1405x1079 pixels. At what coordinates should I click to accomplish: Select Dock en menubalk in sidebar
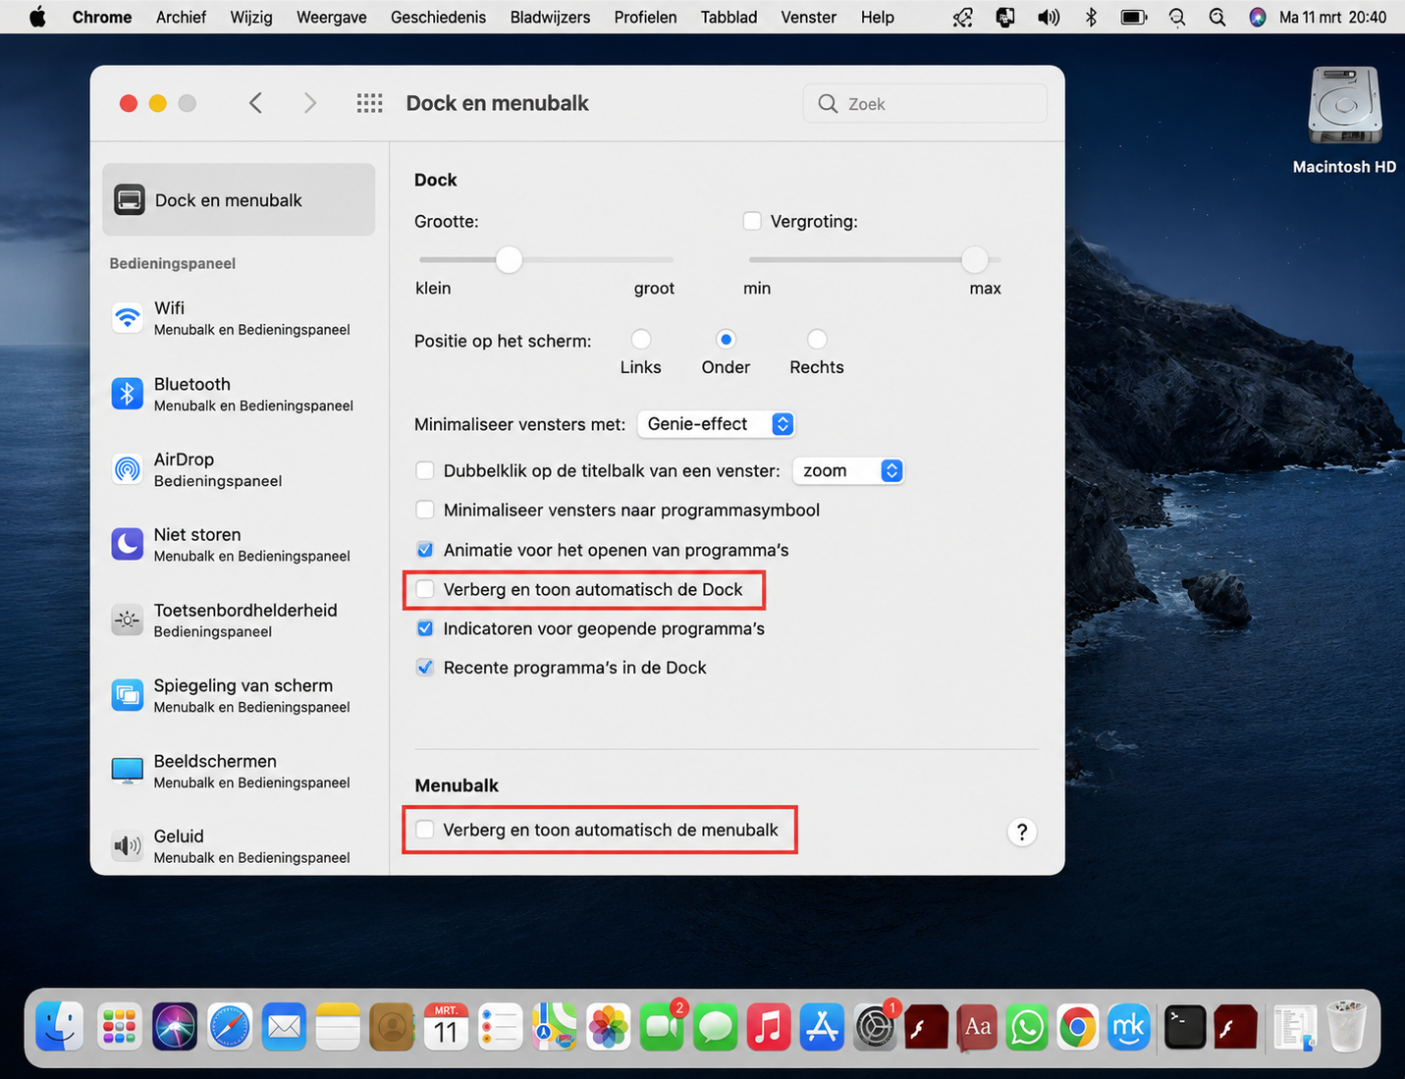(239, 199)
